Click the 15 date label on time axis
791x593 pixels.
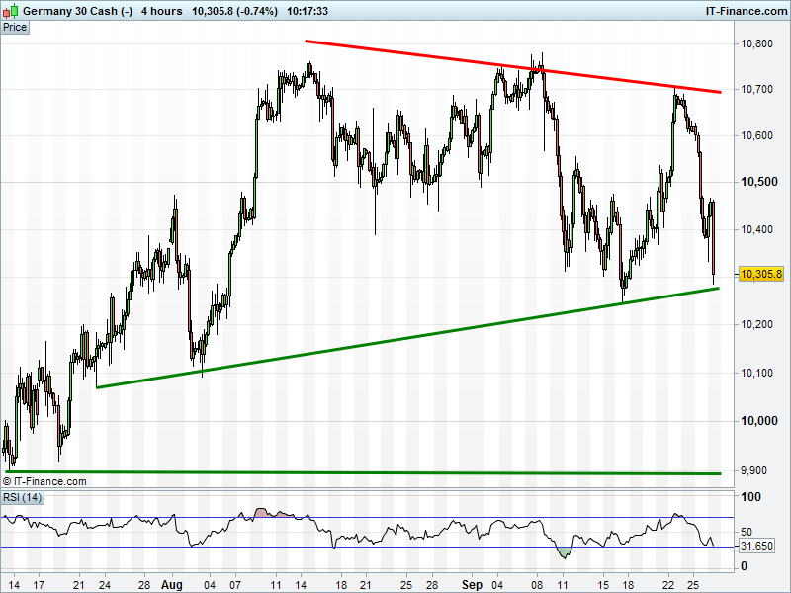pyautogui.click(x=603, y=585)
